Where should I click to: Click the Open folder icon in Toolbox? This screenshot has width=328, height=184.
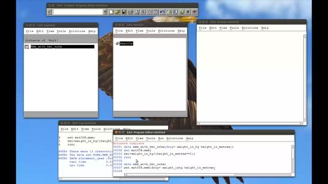click(x=117, y=12)
